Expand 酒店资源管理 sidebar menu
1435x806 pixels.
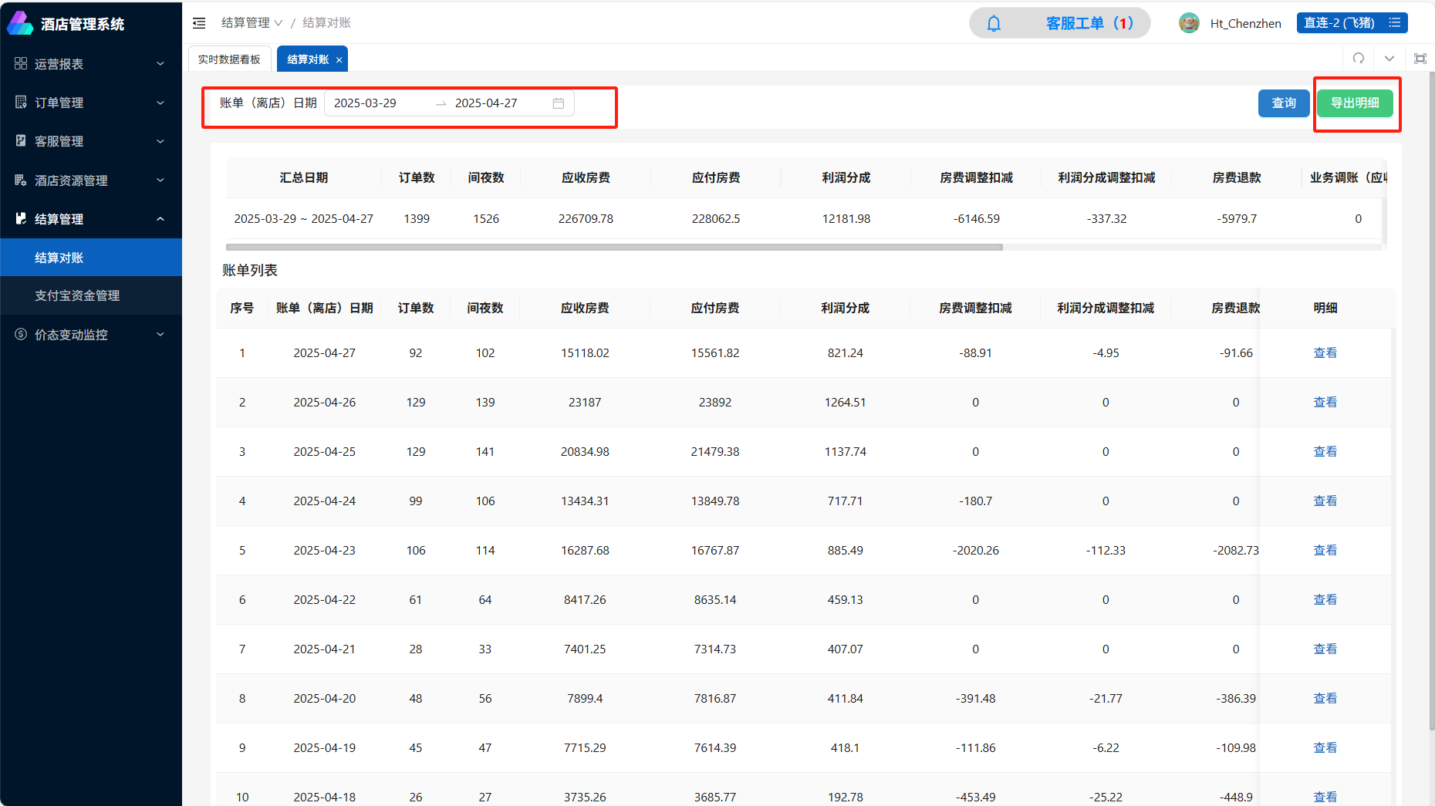pos(91,180)
